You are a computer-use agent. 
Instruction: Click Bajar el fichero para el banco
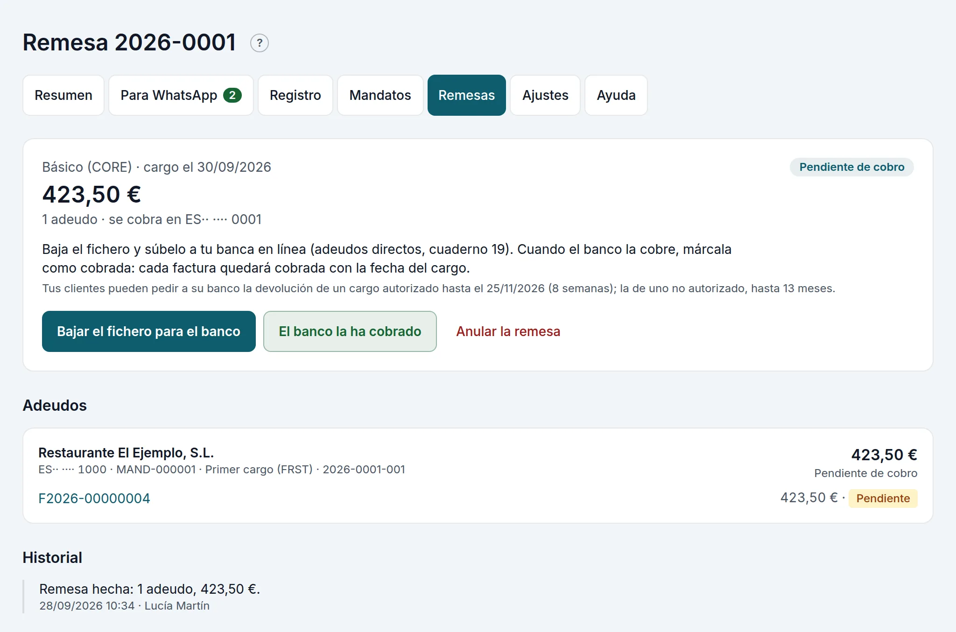pyautogui.click(x=149, y=331)
